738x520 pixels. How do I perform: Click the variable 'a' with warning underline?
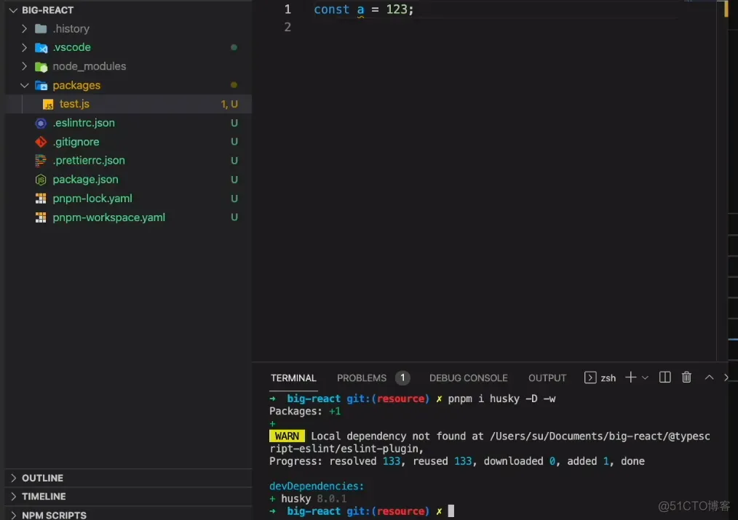pos(360,10)
